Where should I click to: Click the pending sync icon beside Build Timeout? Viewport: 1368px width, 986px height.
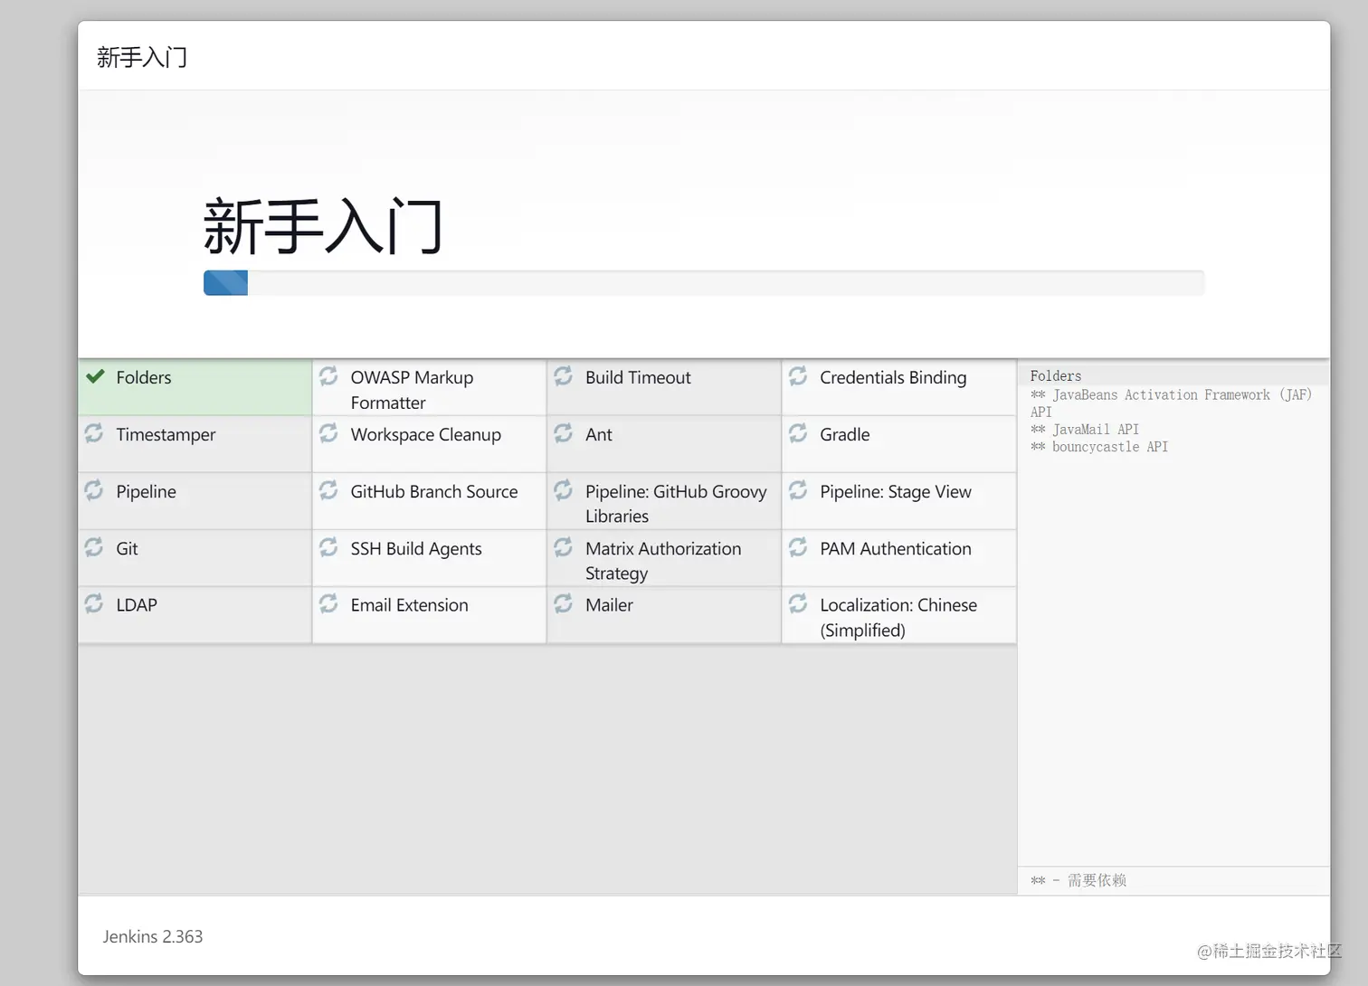point(563,375)
